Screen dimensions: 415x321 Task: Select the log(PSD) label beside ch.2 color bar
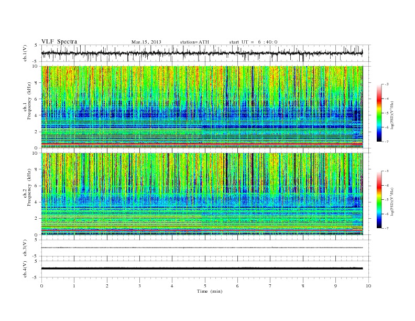pyautogui.click(x=392, y=201)
